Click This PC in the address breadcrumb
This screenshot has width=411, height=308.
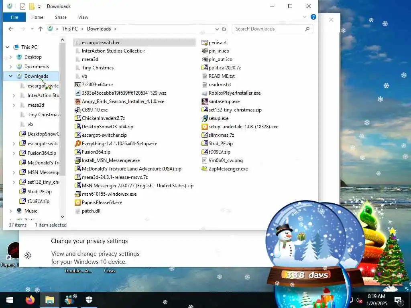click(70, 29)
